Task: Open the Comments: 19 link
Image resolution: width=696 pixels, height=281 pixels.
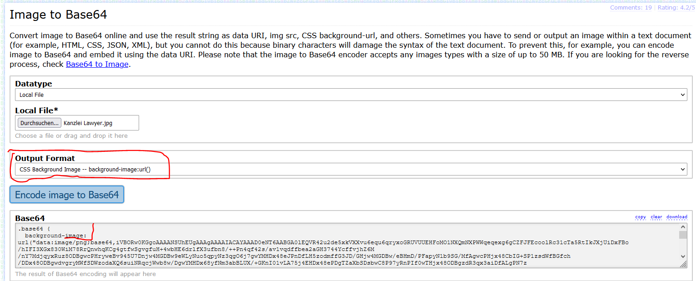Action: (631, 8)
